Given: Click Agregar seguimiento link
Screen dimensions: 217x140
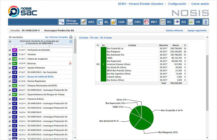Looking at the screenshot, I should [x=197, y=30].
